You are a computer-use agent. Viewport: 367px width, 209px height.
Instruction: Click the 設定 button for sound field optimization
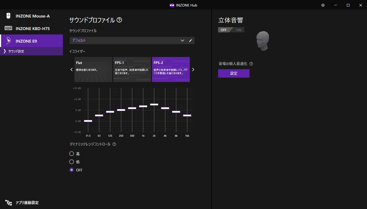point(234,73)
